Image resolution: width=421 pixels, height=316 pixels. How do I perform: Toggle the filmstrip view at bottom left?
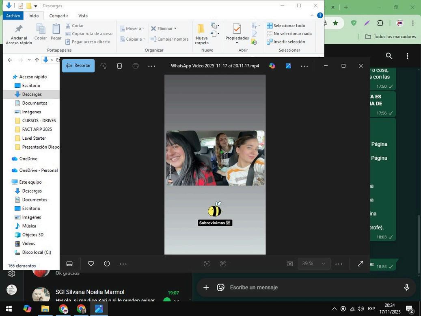point(69,264)
